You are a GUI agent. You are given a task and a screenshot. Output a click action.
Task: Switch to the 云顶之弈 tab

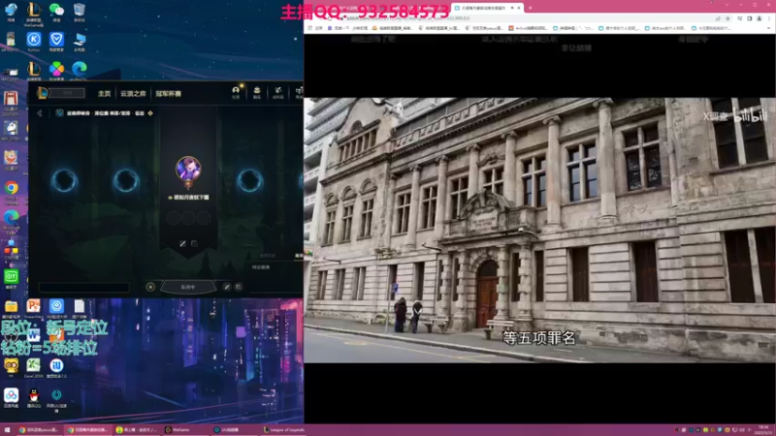[133, 93]
